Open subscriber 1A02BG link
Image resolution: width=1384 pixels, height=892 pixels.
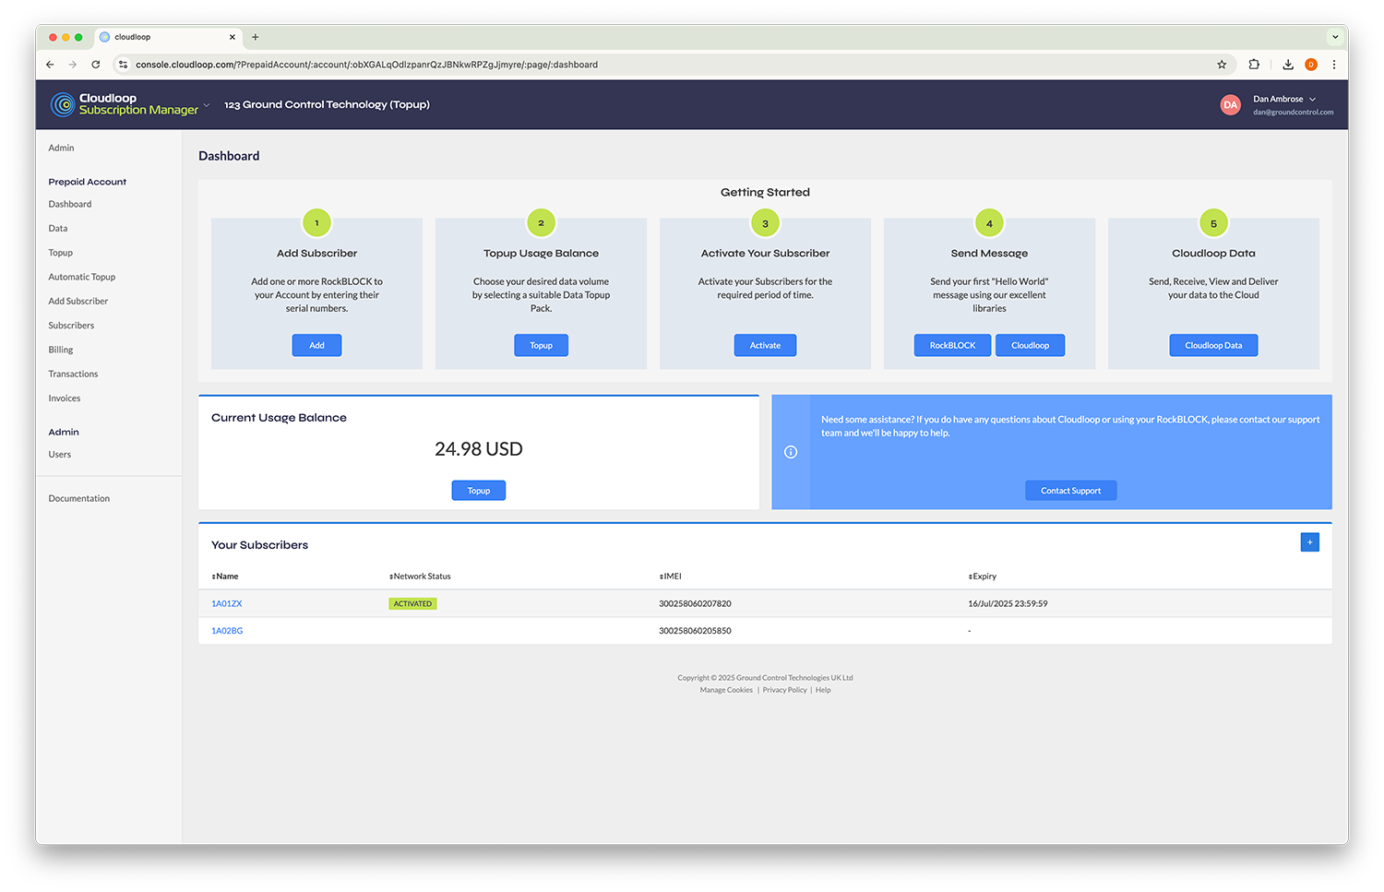coord(227,631)
